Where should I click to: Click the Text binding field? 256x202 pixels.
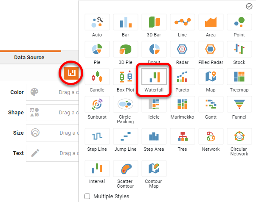pyautogui.click(x=53, y=153)
